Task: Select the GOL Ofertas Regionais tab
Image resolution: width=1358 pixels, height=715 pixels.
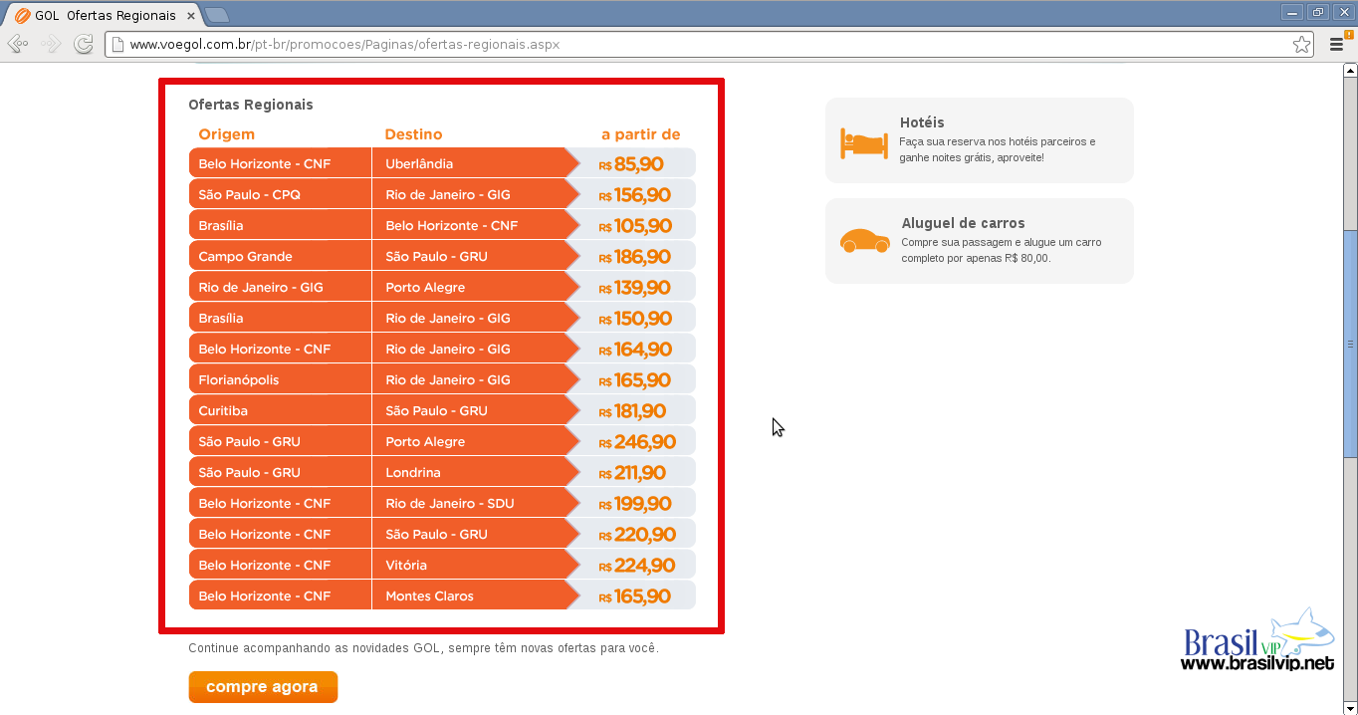Action: [x=105, y=15]
